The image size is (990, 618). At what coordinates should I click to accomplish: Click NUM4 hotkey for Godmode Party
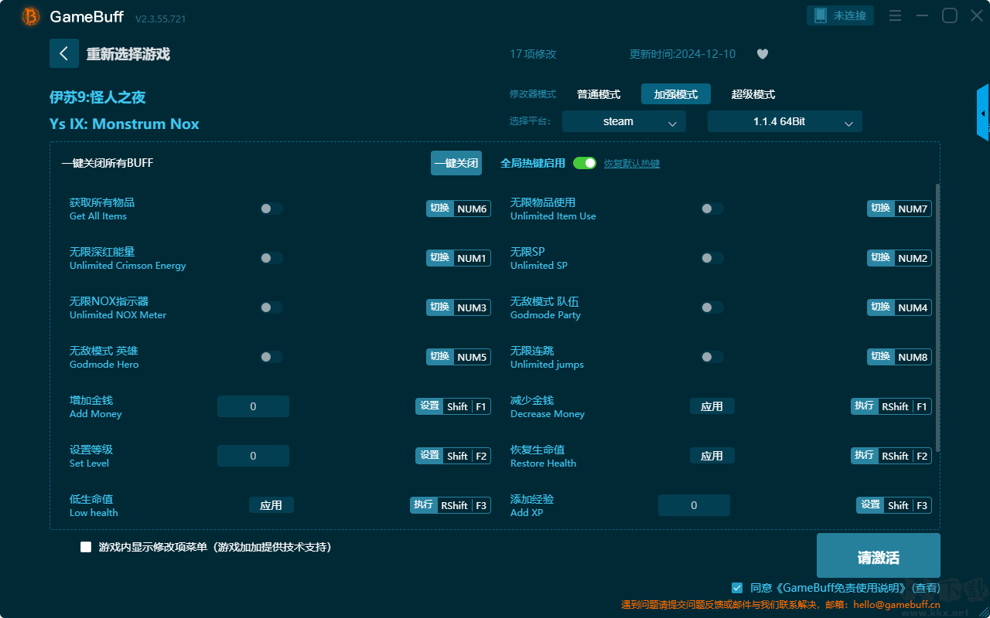point(900,307)
